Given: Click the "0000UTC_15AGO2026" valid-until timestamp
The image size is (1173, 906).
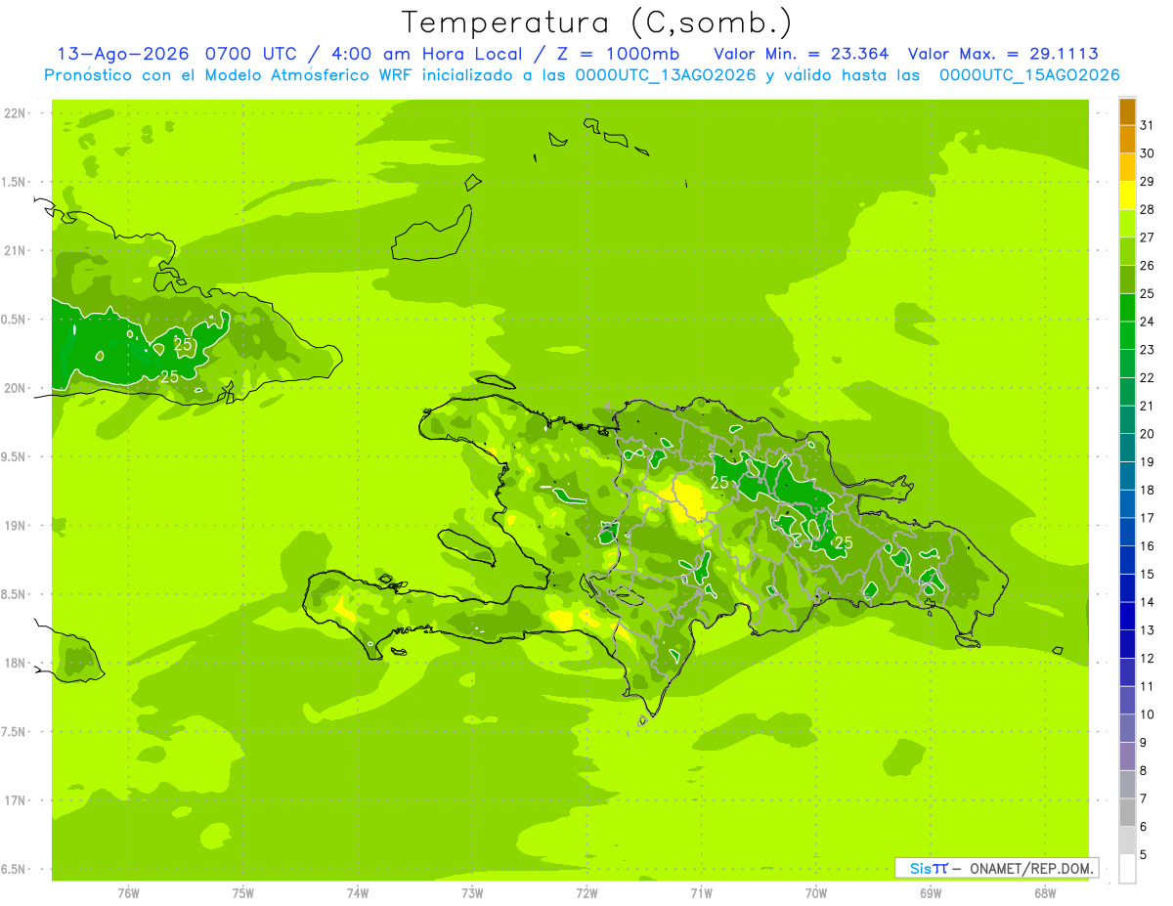Looking at the screenshot, I should coord(1029,74).
